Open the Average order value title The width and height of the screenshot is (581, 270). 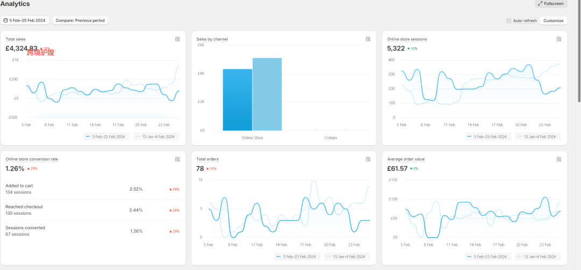click(406, 159)
